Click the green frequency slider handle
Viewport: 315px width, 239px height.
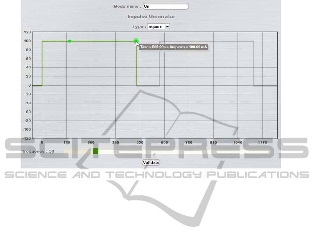[x=95, y=151]
